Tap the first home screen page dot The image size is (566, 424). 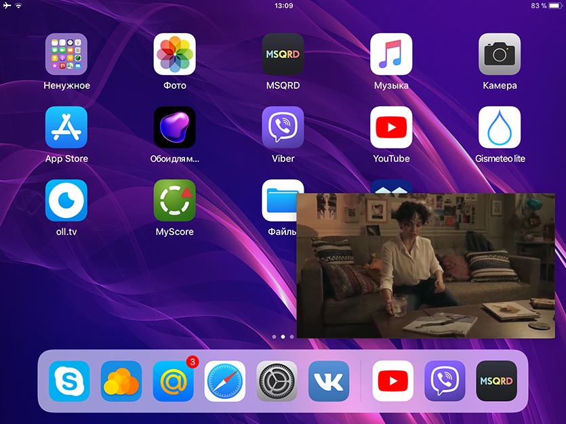click(x=274, y=337)
